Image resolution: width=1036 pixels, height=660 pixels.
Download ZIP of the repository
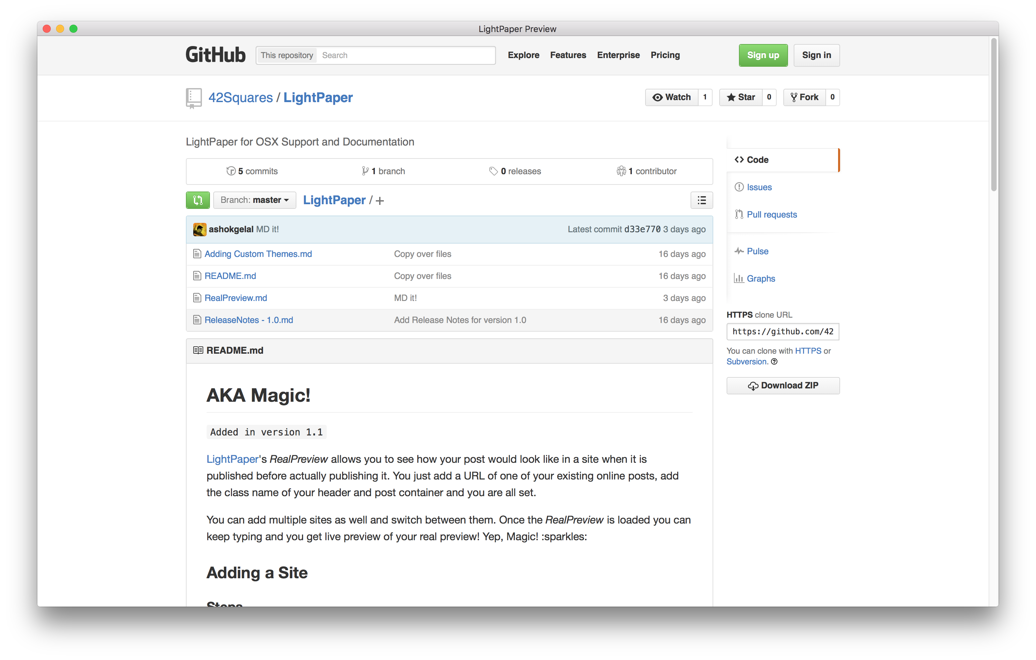tap(783, 385)
